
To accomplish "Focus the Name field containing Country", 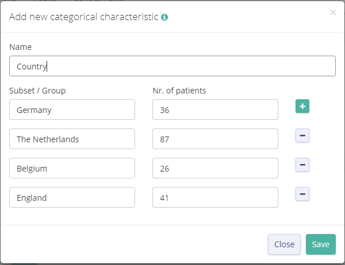I will coord(172,66).
